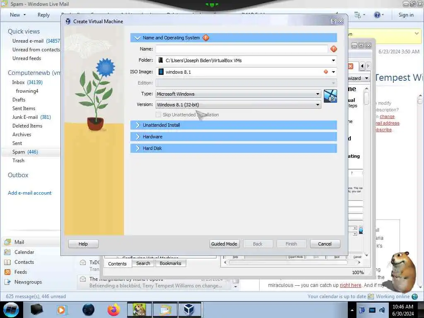Select the Deleted Items folder
424x318 pixels.
[27, 126]
